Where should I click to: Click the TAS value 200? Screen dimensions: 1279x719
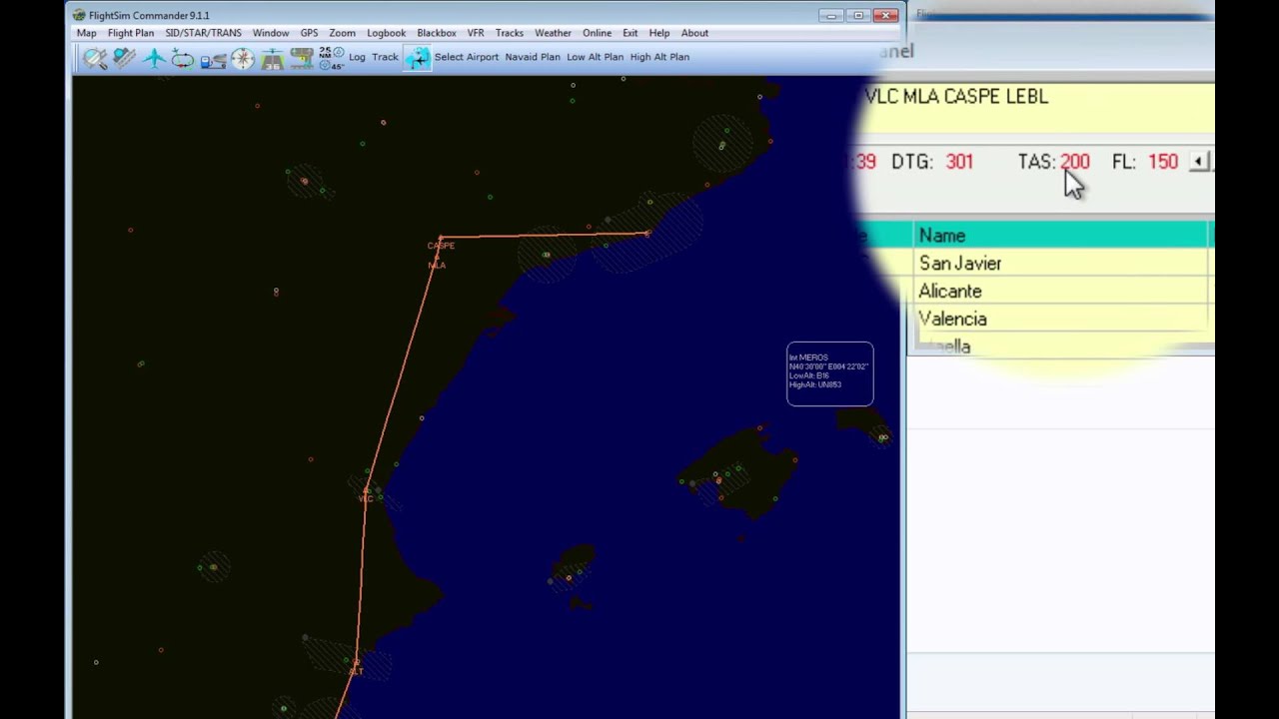(x=1075, y=162)
